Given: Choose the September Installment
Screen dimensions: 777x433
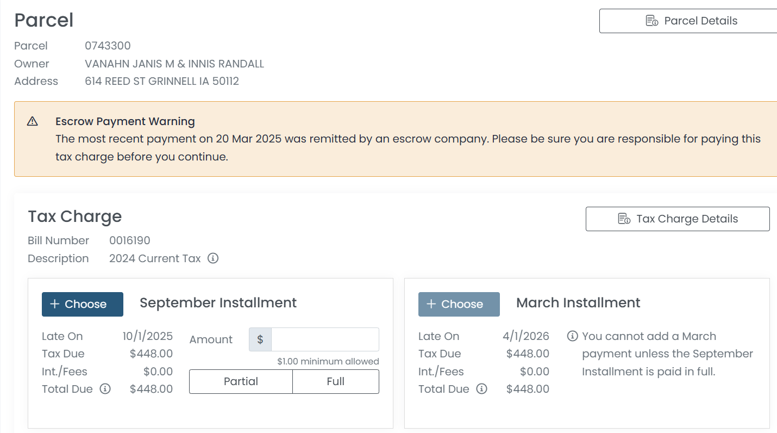Looking at the screenshot, I should (83, 304).
